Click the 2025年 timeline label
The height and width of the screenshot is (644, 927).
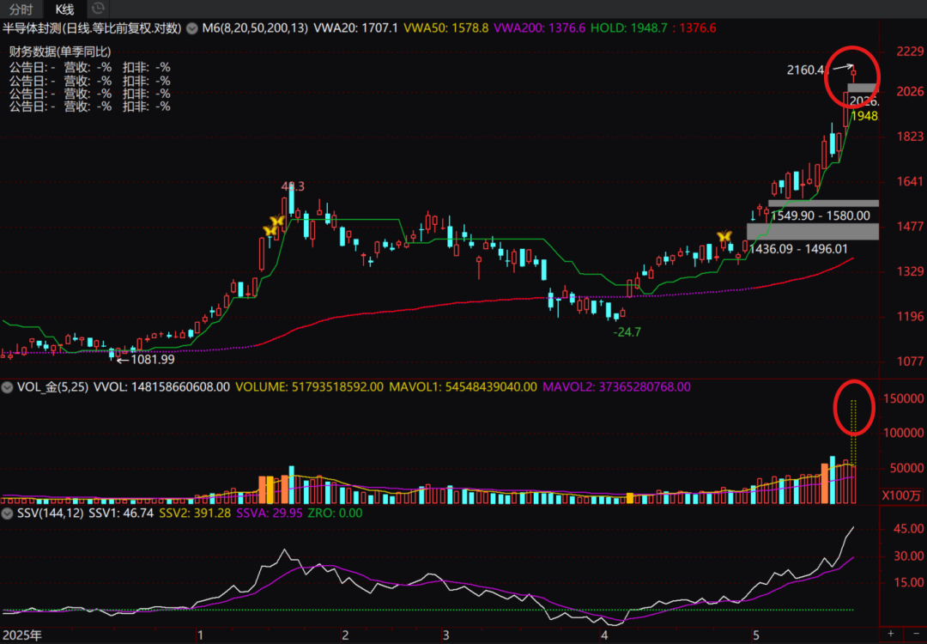(21, 635)
